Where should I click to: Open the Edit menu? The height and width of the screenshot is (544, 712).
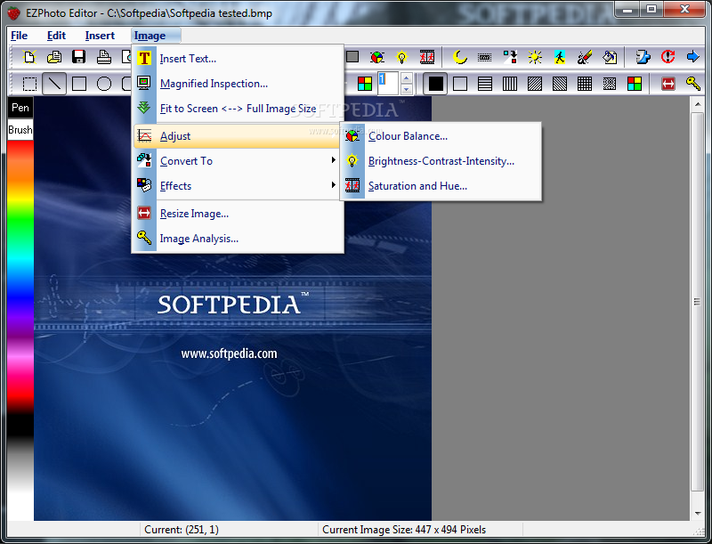pyautogui.click(x=56, y=36)
